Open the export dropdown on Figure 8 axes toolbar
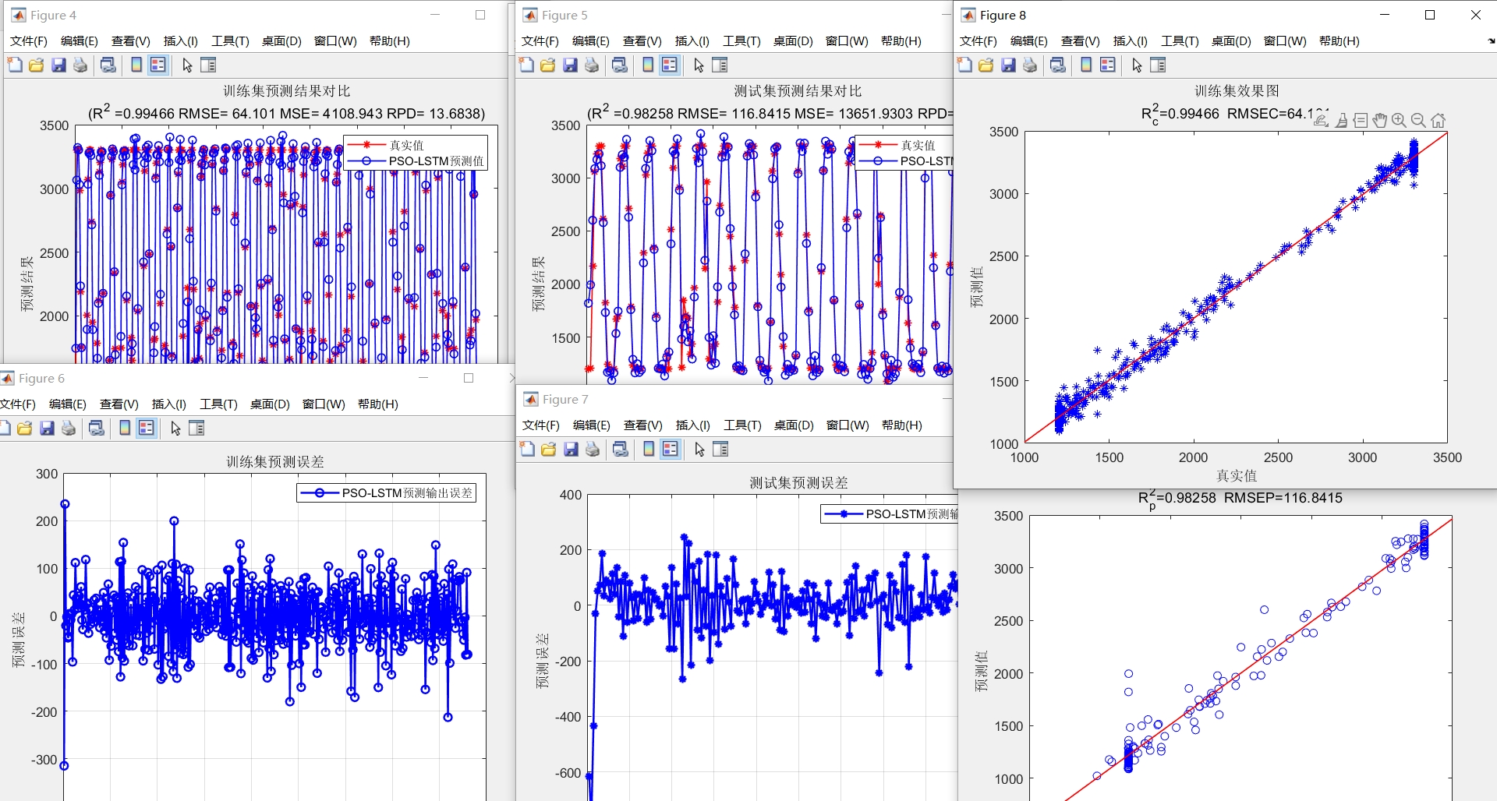1497x801 pixels. click(x=1321, y=121)
